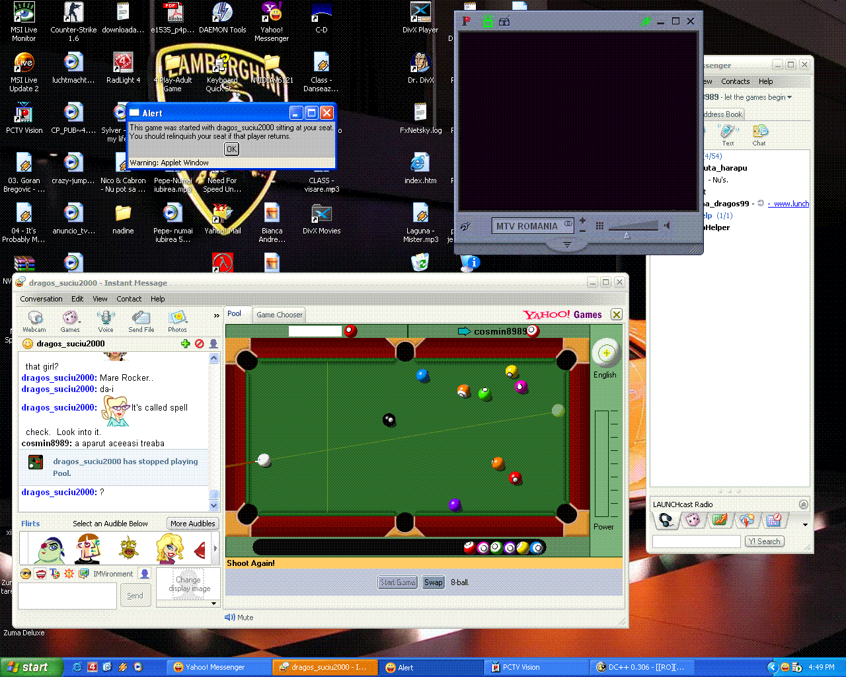The width and height of the screenshot is (846, 677).
Task: Send a Buzz with the burst icon
Action: tap(69, 574)
